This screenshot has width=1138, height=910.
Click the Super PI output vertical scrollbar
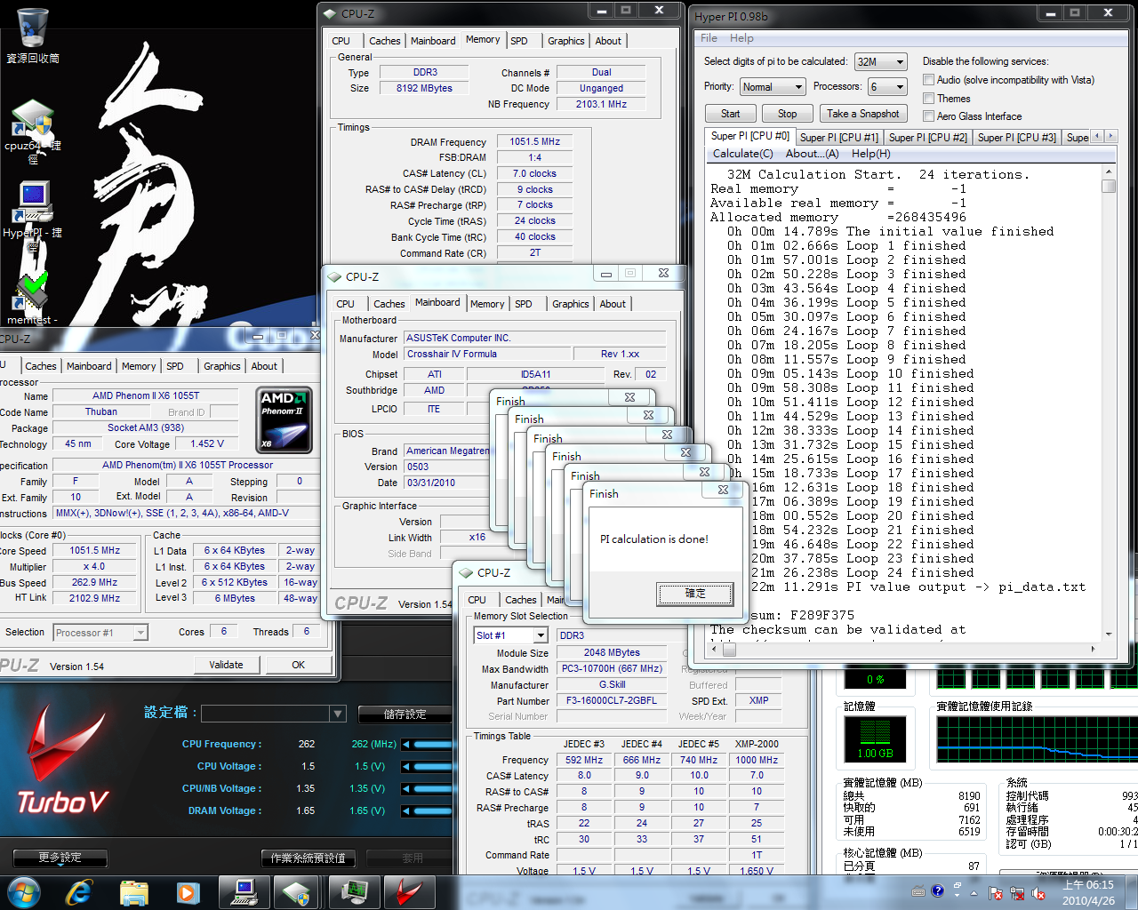[1108, 403]
